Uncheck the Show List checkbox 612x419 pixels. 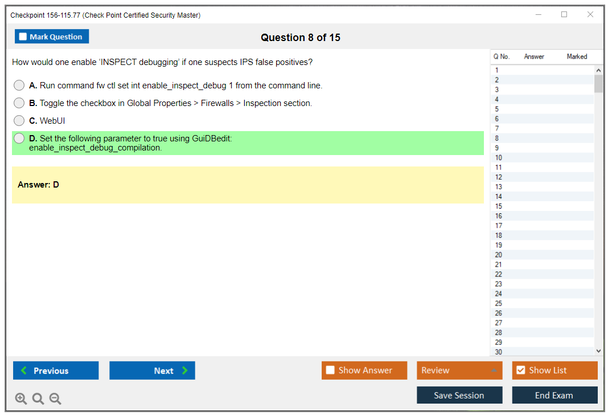(x=520, y=371)
